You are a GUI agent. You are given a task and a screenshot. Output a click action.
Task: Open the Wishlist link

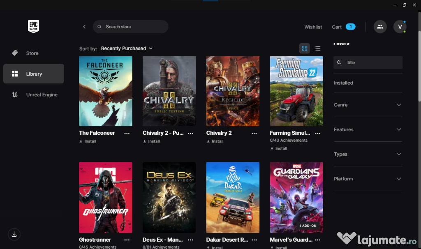pyautogui.click(x=313, y=27)
